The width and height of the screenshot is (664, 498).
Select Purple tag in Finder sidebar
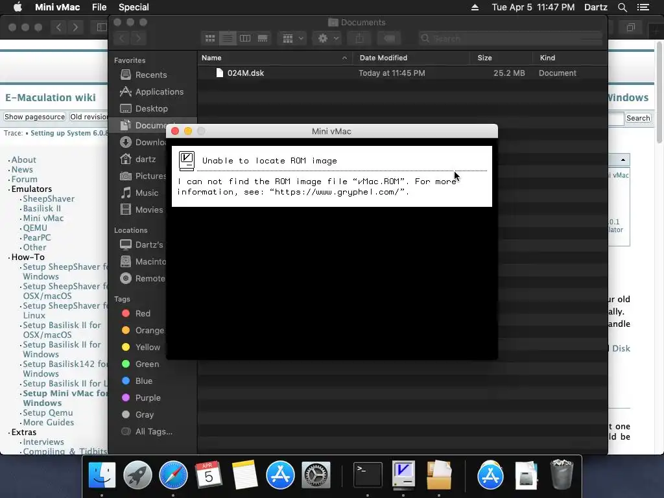coord(148,397)
